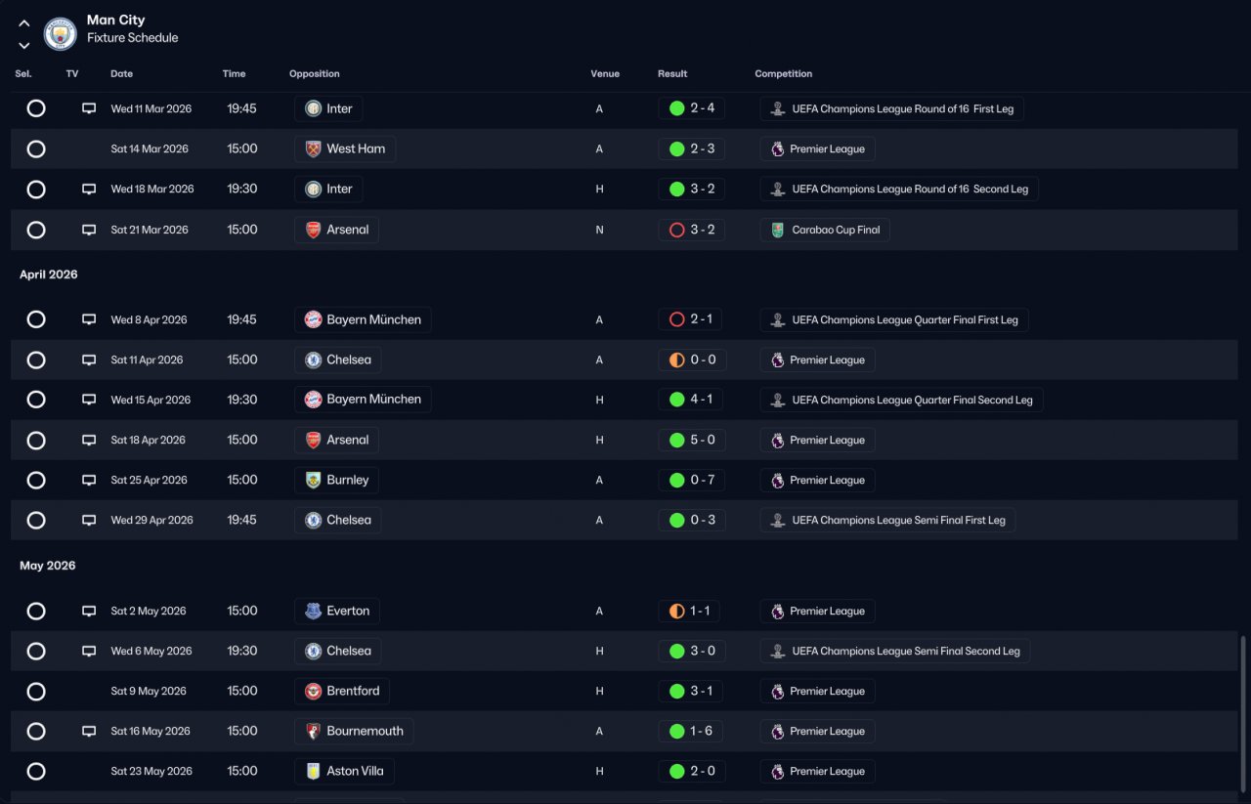This screenshot has width=1251, height=804.
Task: Click Premier League icon on Brentford row
Action: 778,691
